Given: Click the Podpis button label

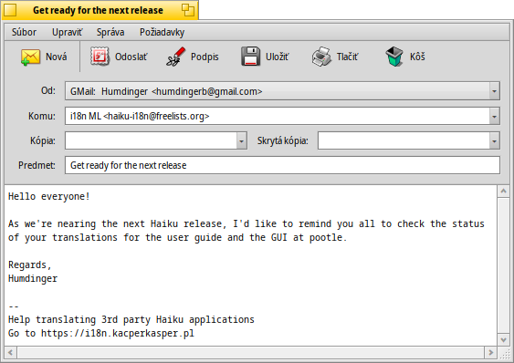Looking at the screenshot, I should pyautogui.click(x=205, y=57).
